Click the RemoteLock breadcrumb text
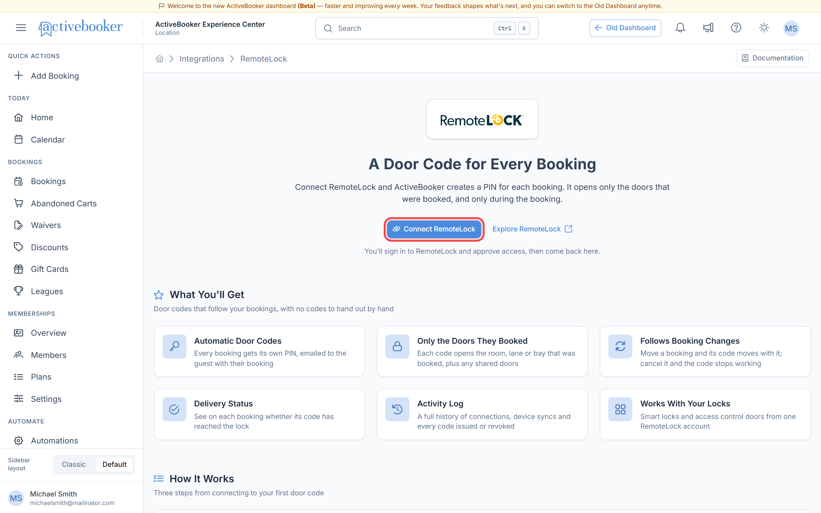 click(x=263, y=59)
